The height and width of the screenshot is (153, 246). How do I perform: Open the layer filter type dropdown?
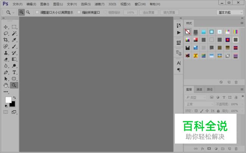[196, 97]
